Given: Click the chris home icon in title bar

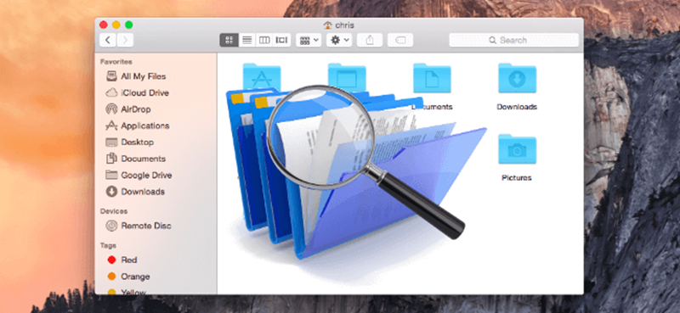Looking at the screenshot, I should click(328, 25).
